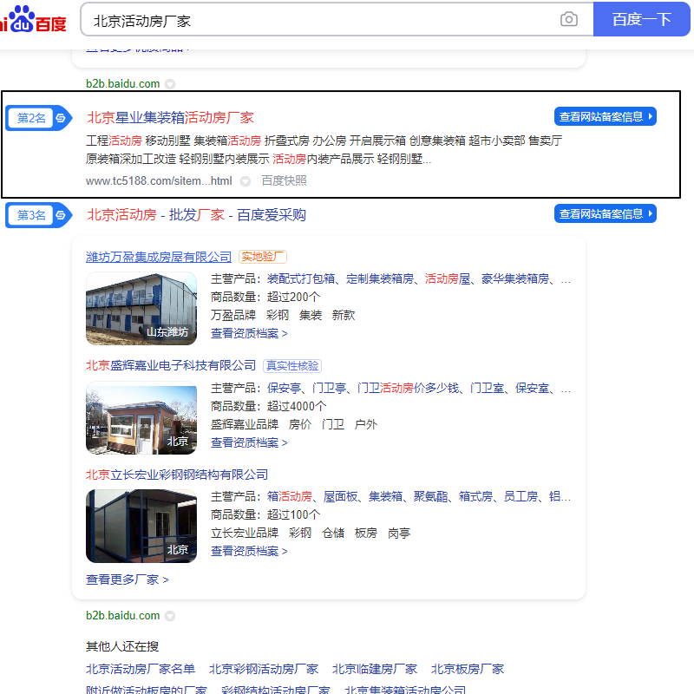Search related 北京临建房厂家
Screen dimensions: 694x694
[375, 669]
